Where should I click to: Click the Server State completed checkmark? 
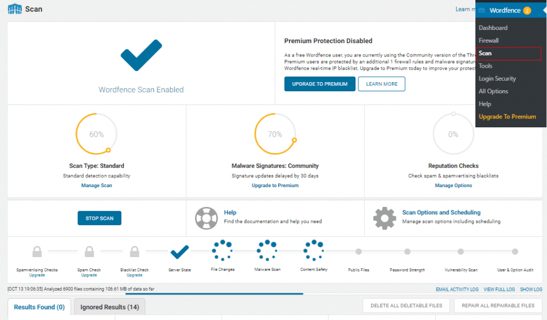click(x=179, y=252)
